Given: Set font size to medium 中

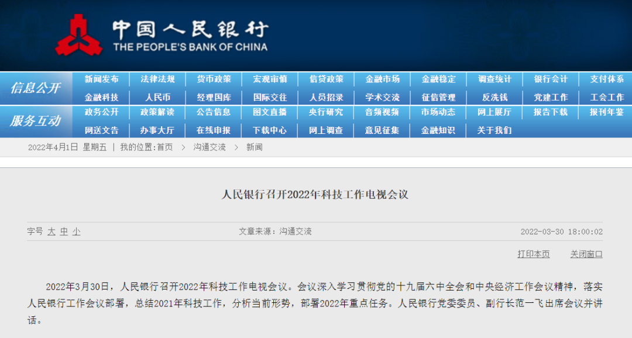Looking at the screenshot, I should coord(64,232).
